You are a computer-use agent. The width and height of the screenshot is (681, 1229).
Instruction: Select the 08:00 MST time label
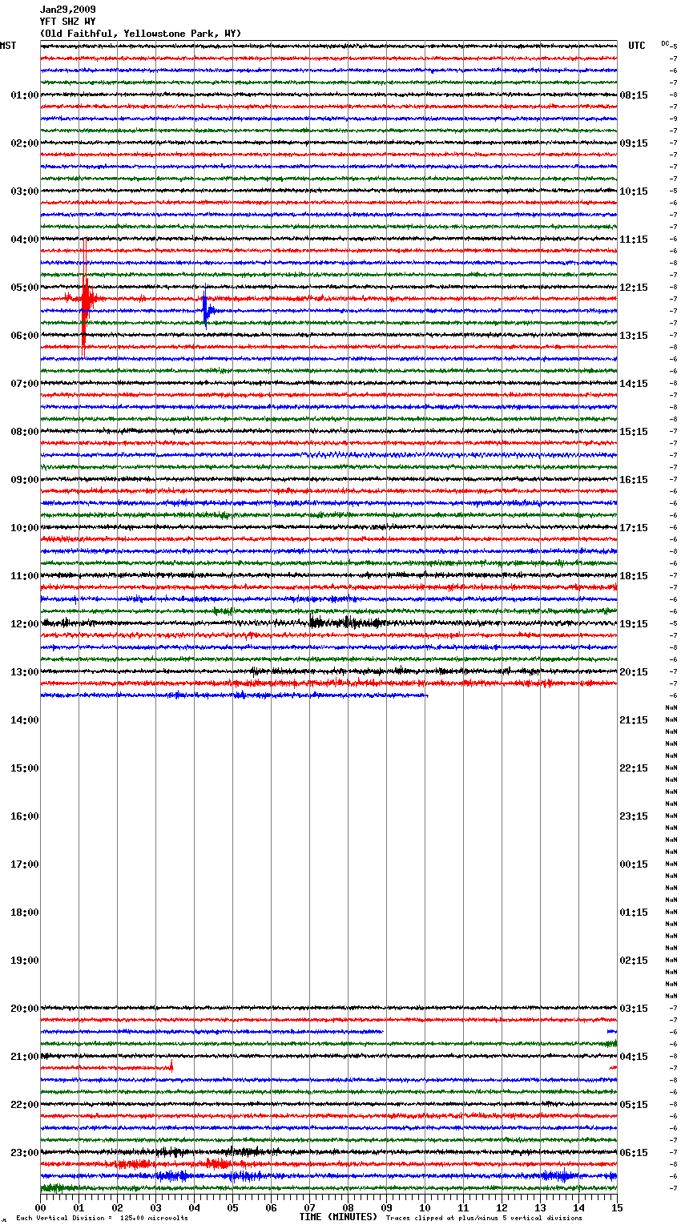pyautogui.click(x=25, y=432)
